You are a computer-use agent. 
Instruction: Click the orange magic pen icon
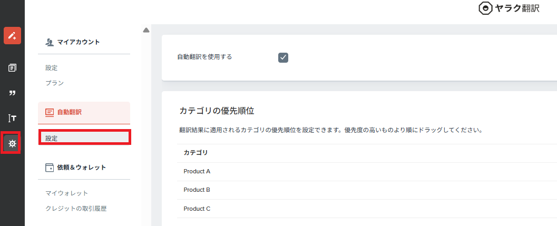pyautogui.click(x=13, y=35)
